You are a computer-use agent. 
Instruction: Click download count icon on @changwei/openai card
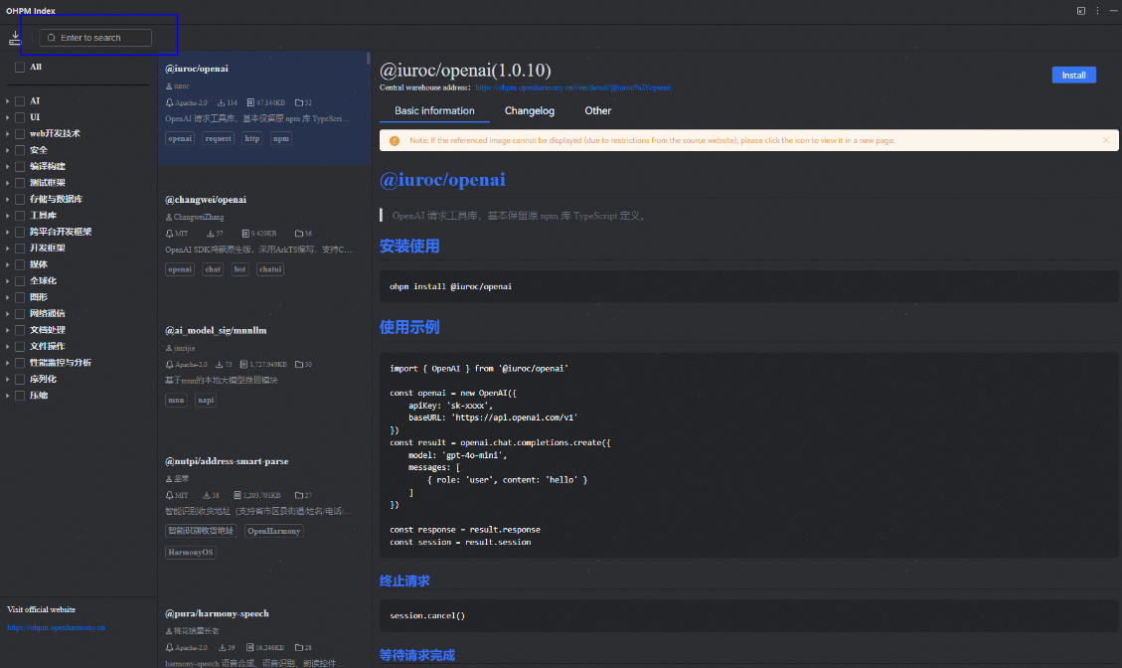point(208,233)
